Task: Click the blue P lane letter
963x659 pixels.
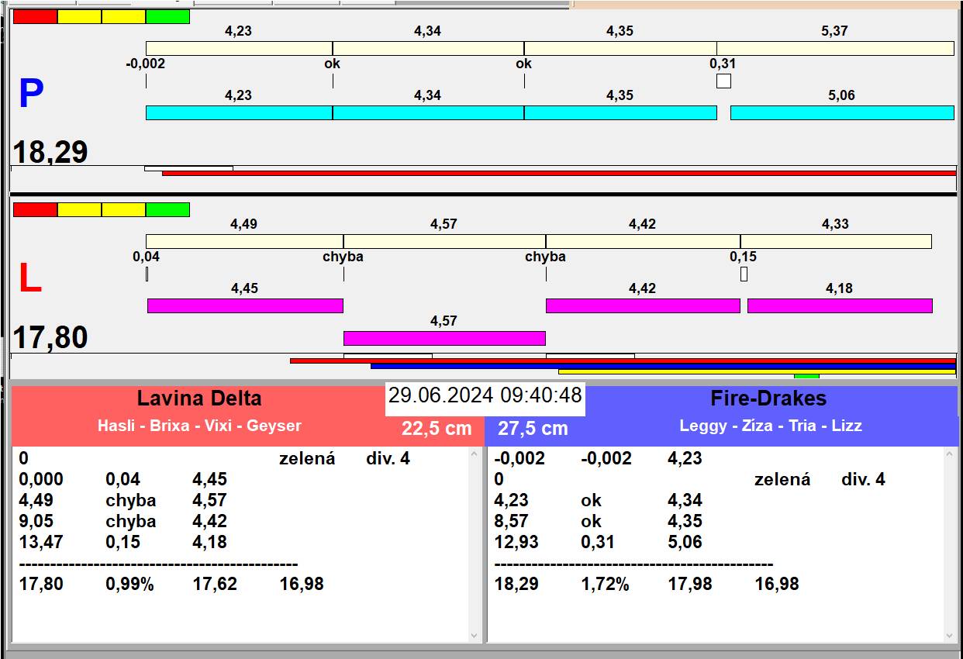Action: (x=31, y=94)
